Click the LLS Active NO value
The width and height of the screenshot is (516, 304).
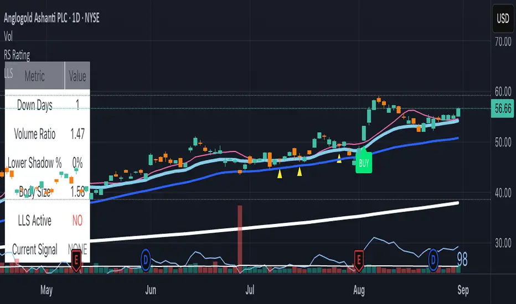tap(78, 221)
